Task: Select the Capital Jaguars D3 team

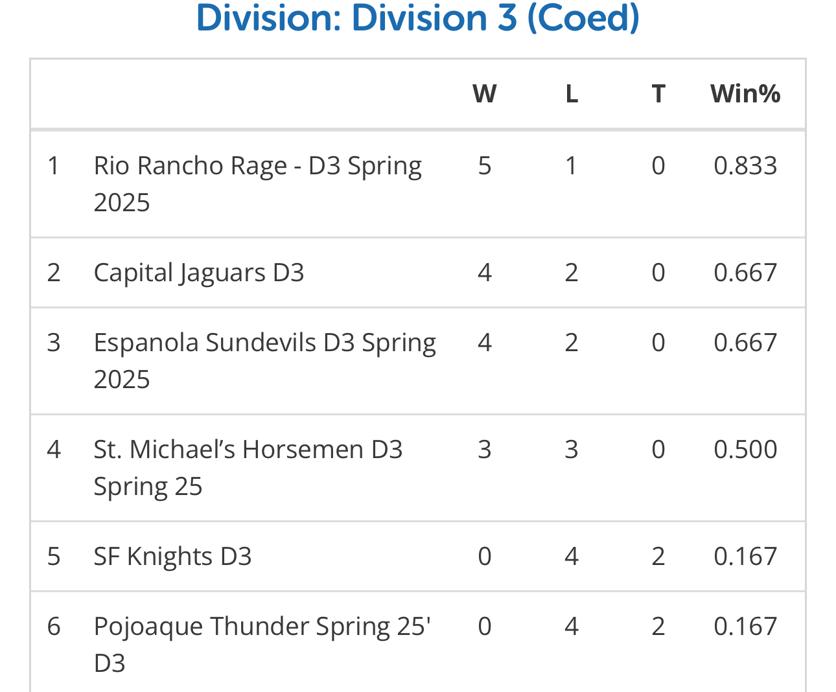Action: click(x=198, y=273)
